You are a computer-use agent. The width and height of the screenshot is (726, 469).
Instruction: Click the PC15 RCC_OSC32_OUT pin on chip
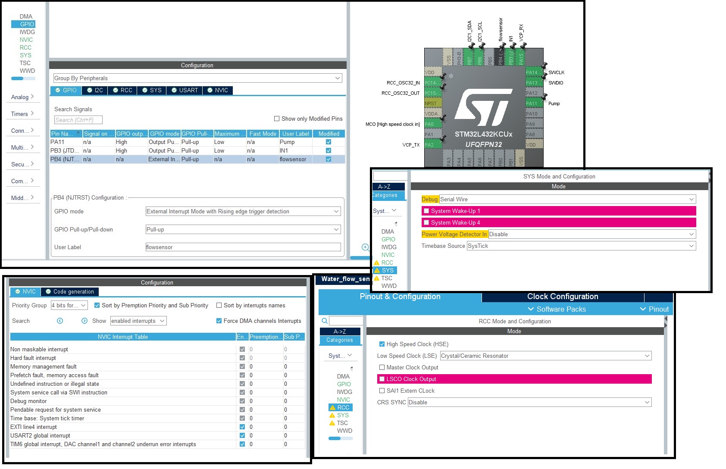coord(433,93)
